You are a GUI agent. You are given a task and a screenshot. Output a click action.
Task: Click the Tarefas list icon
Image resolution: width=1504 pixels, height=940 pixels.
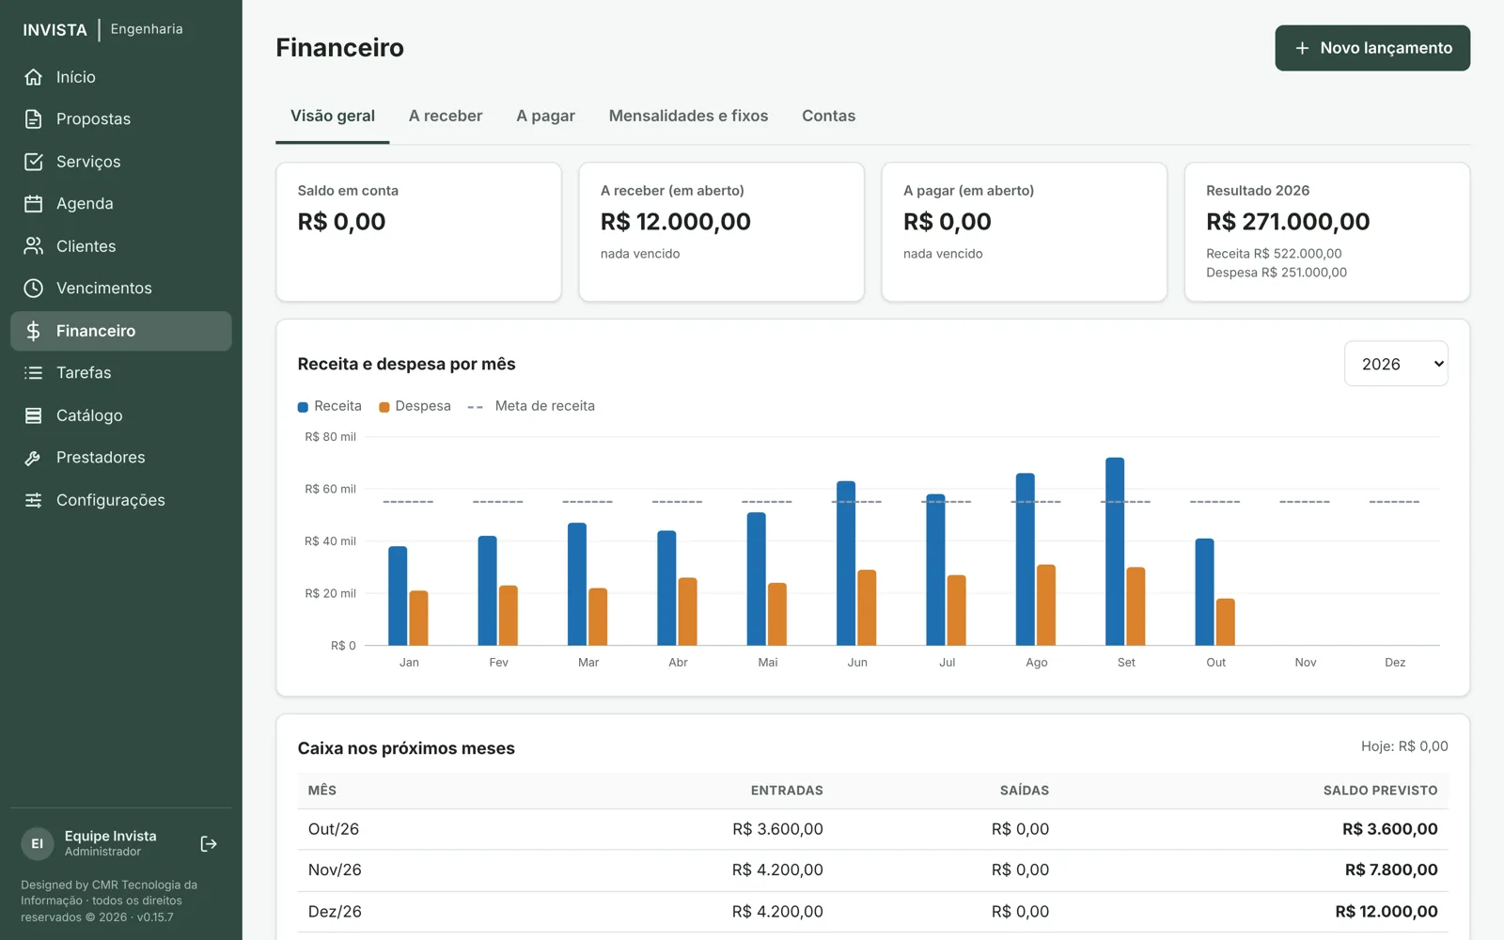click(x=34, y=373)
